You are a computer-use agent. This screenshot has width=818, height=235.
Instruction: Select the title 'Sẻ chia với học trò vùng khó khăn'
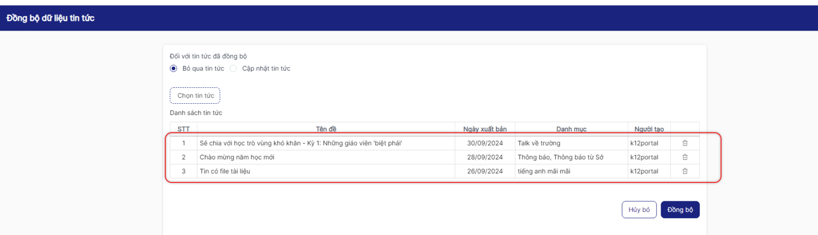[x=301, y=143]
